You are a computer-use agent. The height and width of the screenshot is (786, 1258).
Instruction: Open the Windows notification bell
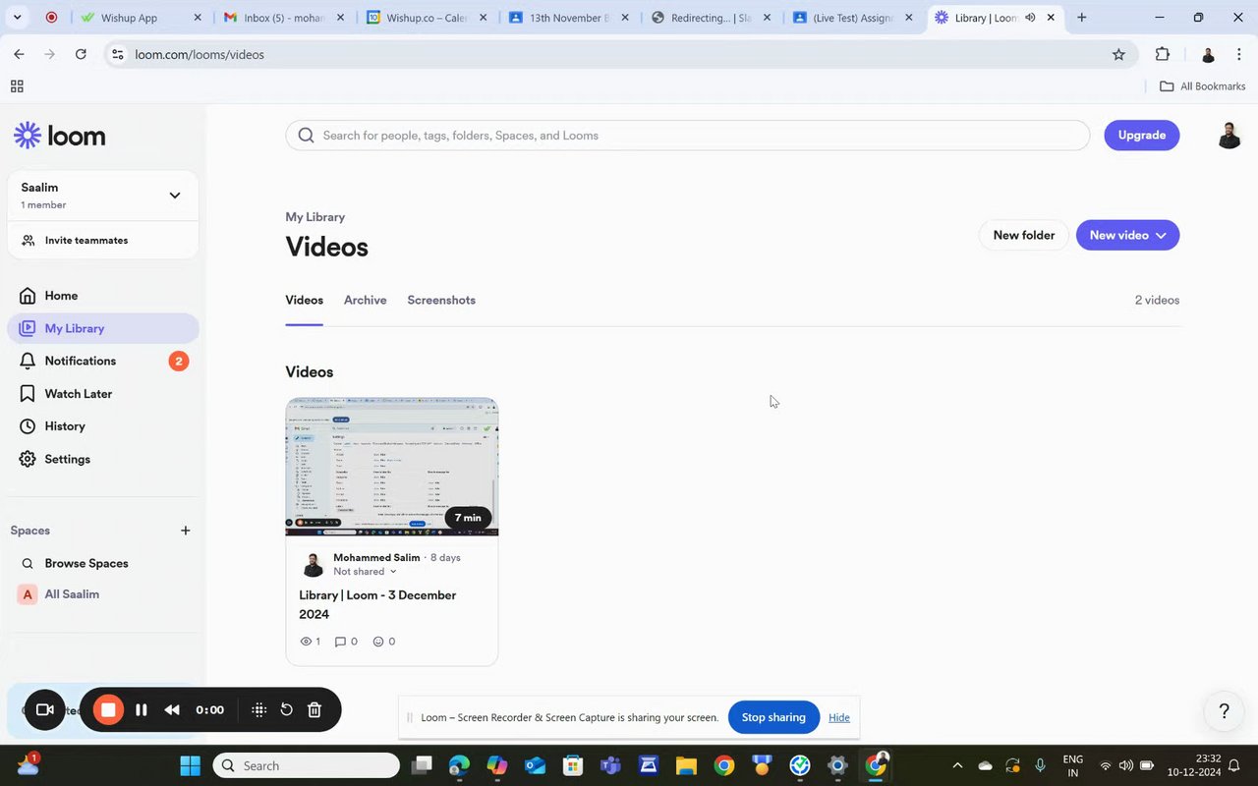1234,765
